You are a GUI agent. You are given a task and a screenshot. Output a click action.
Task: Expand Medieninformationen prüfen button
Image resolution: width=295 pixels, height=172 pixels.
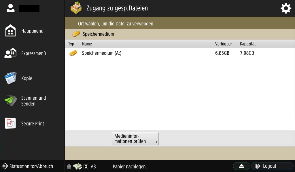(135, 139)
